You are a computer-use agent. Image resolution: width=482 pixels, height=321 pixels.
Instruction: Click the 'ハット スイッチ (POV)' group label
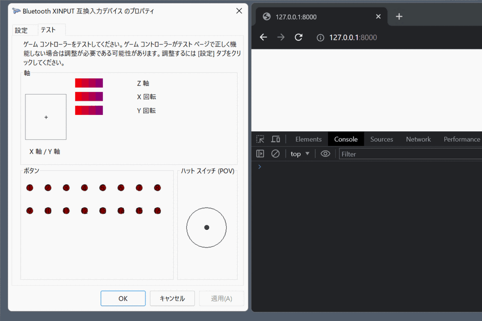208,171
